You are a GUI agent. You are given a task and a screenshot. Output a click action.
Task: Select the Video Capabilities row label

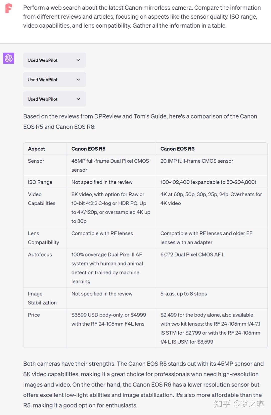41,199
